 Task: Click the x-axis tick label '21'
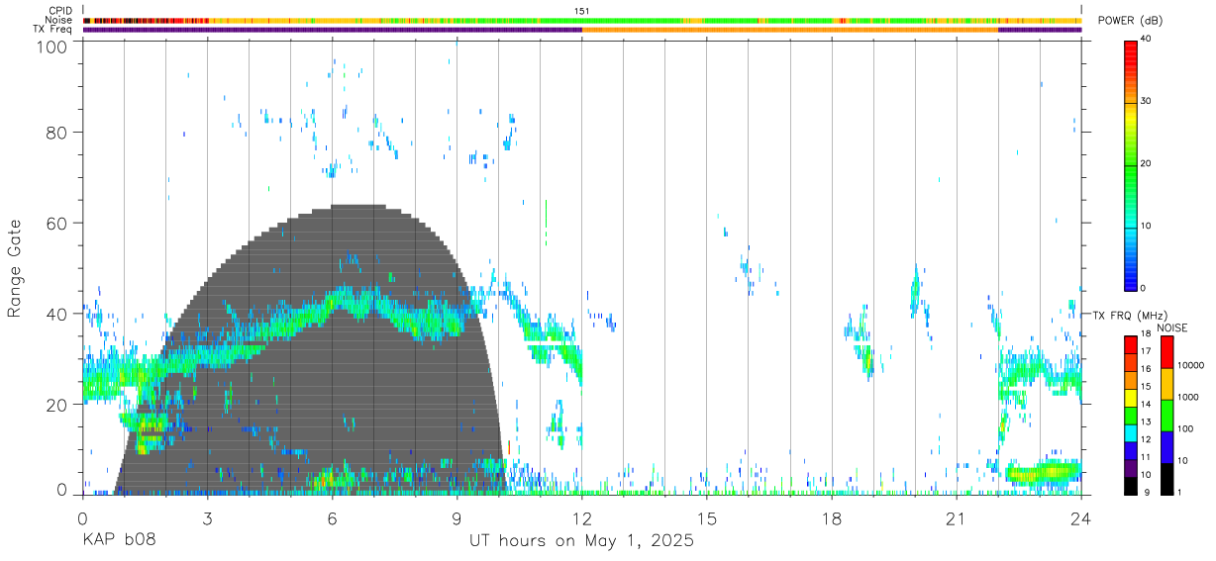[x=956, y=518]
